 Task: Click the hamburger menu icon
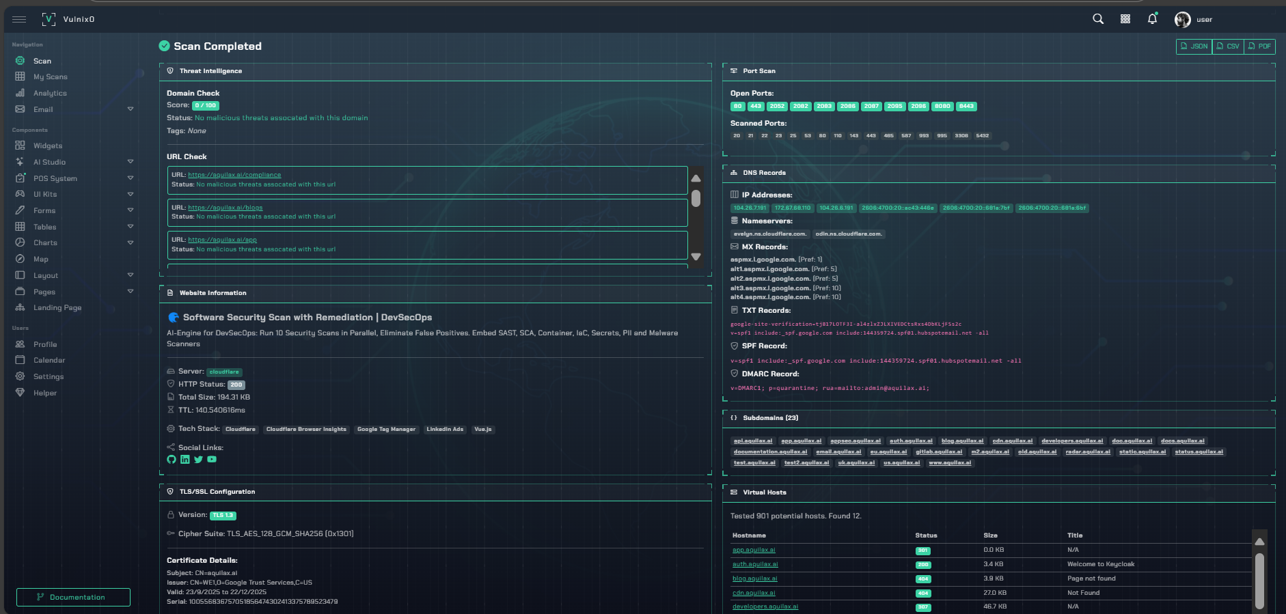(x=19, y=19)
